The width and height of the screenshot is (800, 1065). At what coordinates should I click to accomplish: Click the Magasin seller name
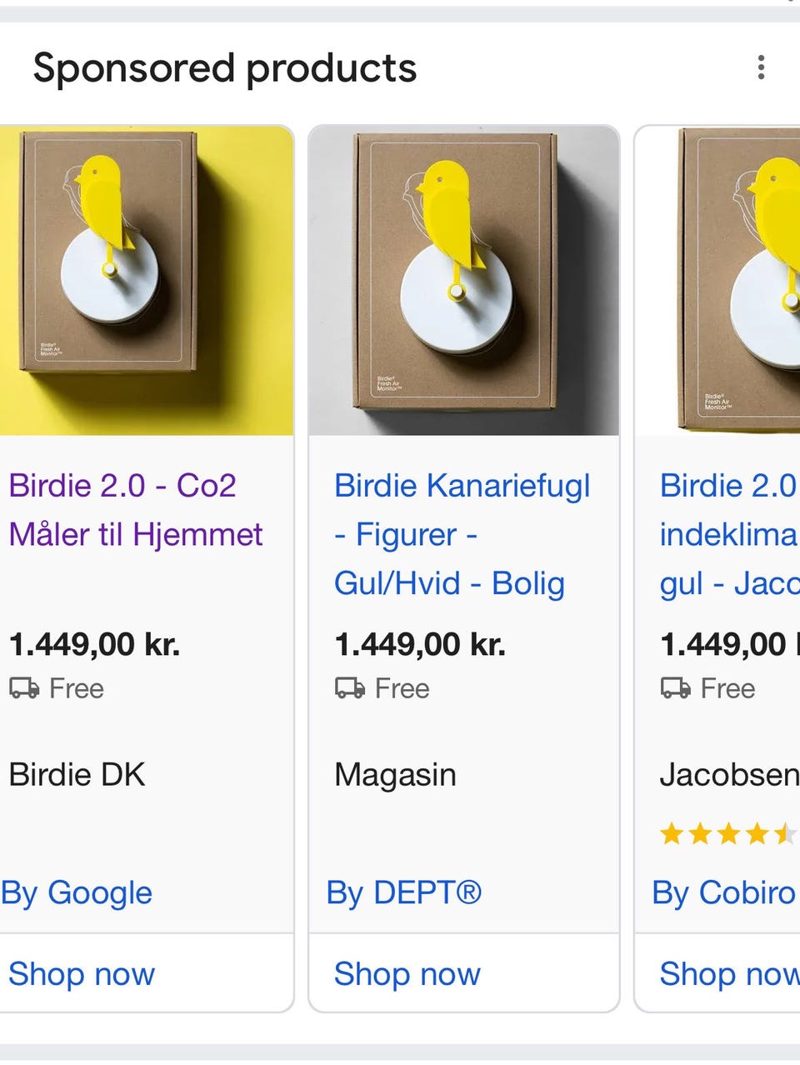(395, 775)
